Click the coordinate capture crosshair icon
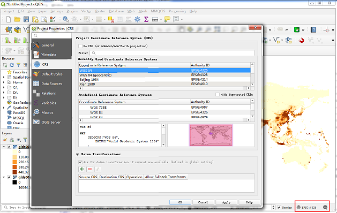Viewport: 337px width, 213px height. [x=326, y=29]
